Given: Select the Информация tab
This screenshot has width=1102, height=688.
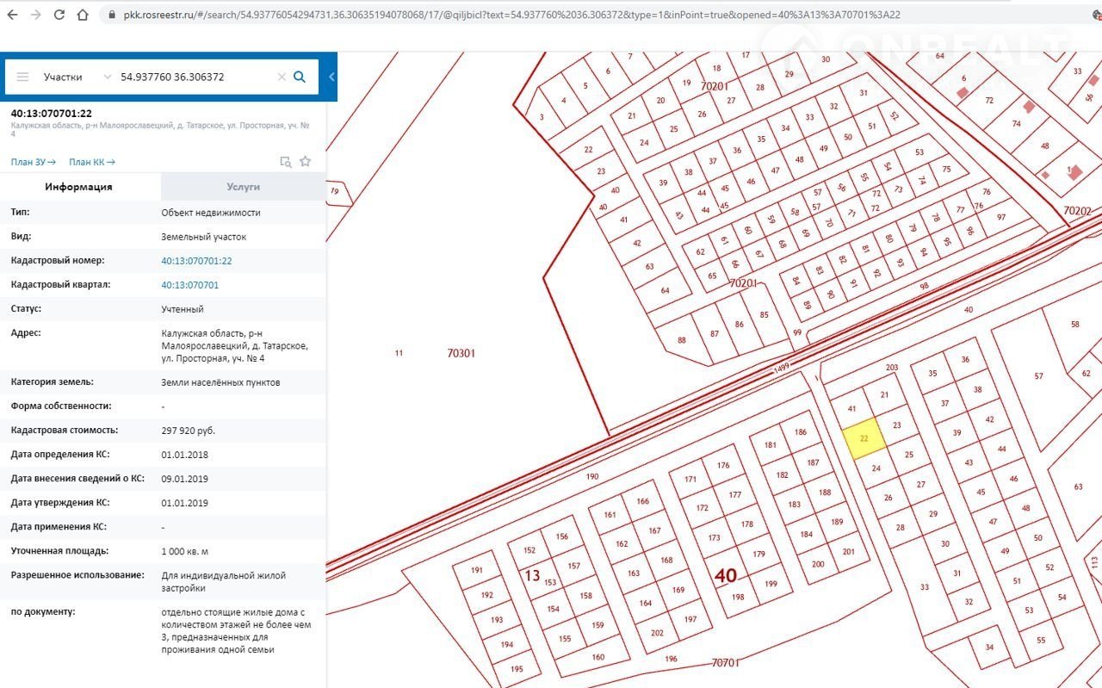Looking at the screenshot, I should 79,187.
